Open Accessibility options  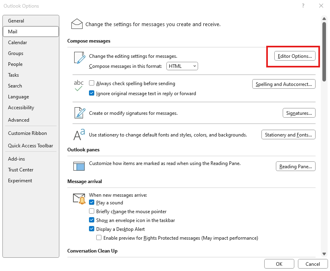point(31,108)
